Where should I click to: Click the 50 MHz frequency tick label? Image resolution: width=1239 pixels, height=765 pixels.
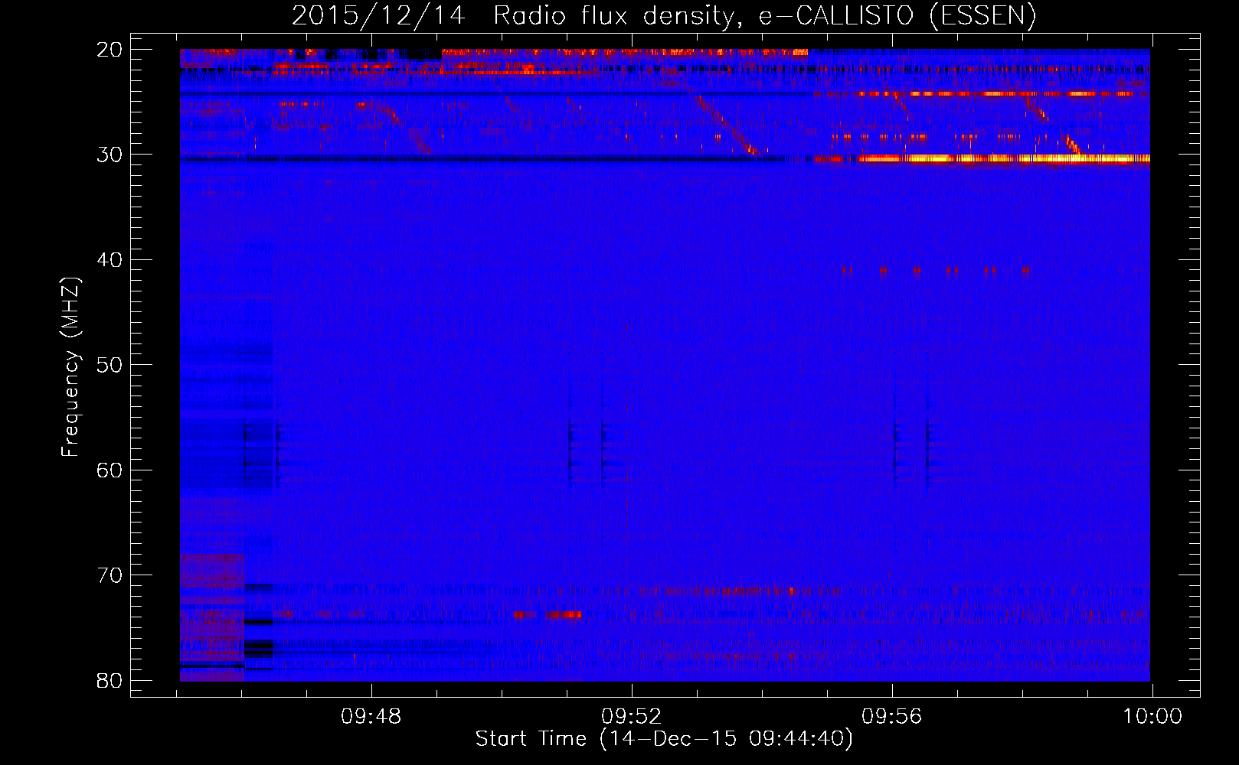click(x=110, y=365)
